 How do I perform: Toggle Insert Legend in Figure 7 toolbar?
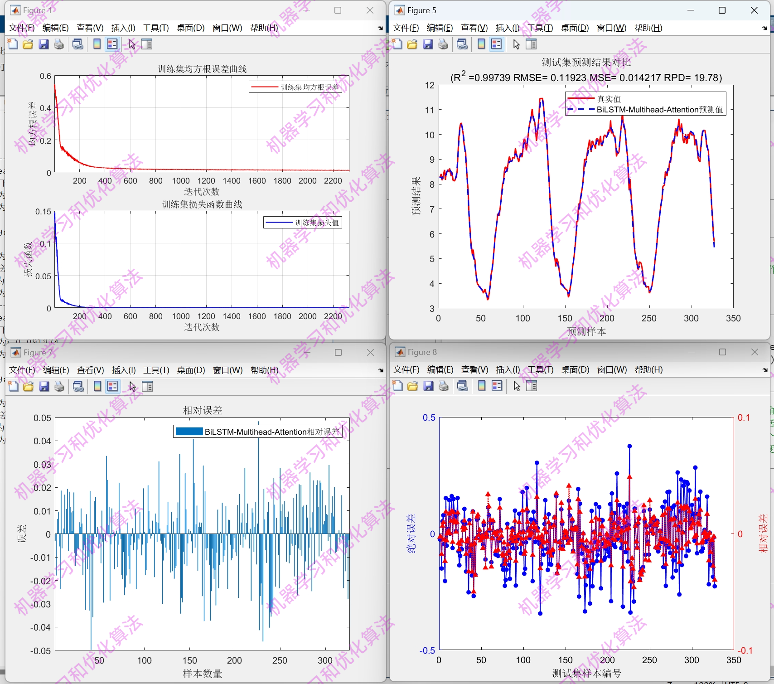pos(112,386)
